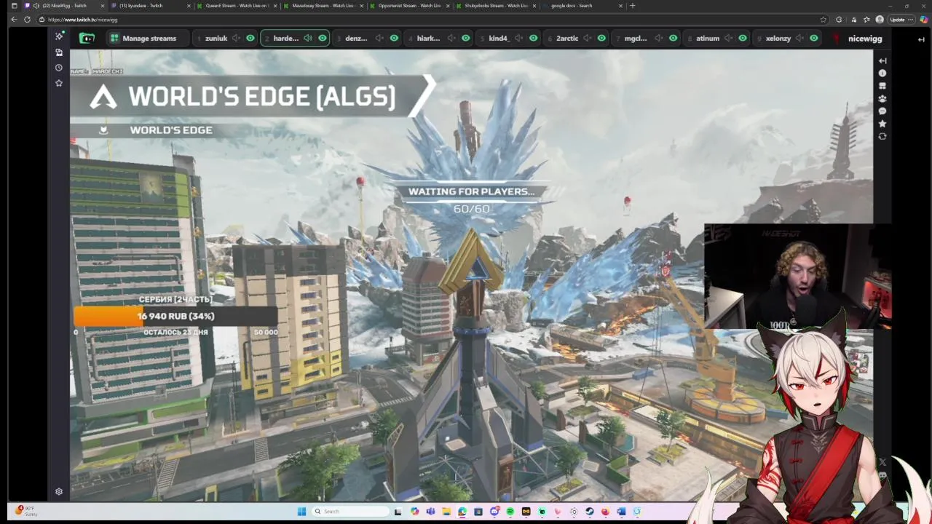The height and width of the screenshot is (524, 932).
Task: Hide the mgcl... stream with eye icon
Action: point(673,38)
